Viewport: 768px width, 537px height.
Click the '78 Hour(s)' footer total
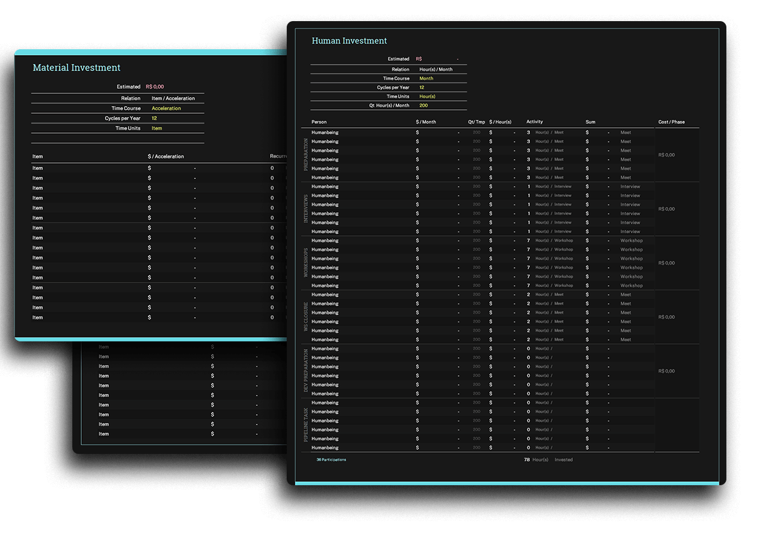(x=536, y=460)
